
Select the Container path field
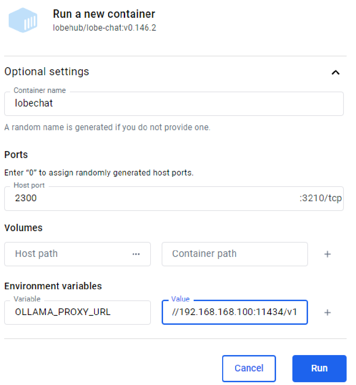click(x=235, y=254)
